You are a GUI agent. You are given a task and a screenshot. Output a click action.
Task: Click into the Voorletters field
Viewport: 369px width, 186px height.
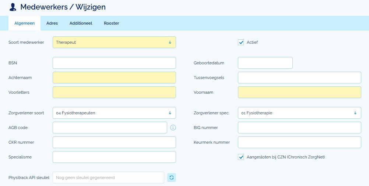(114, 92)
